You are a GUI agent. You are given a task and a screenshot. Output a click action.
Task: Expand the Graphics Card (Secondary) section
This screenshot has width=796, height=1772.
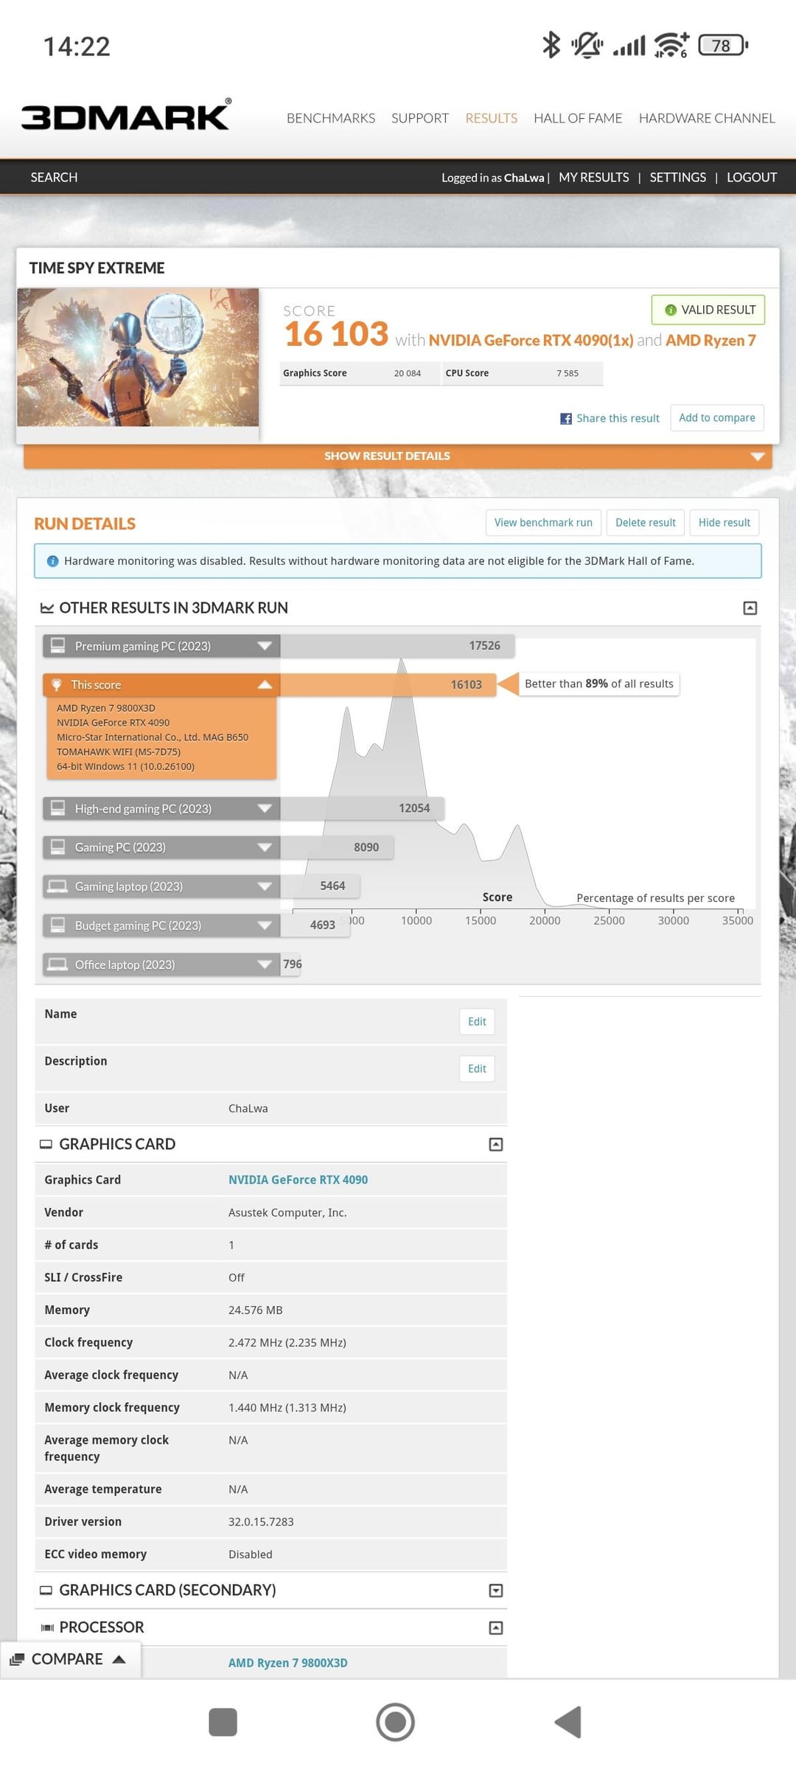click(496, 1591)
